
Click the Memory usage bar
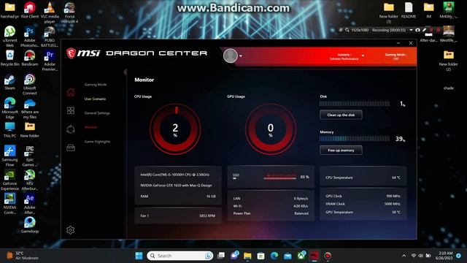[x=355, y=139]
